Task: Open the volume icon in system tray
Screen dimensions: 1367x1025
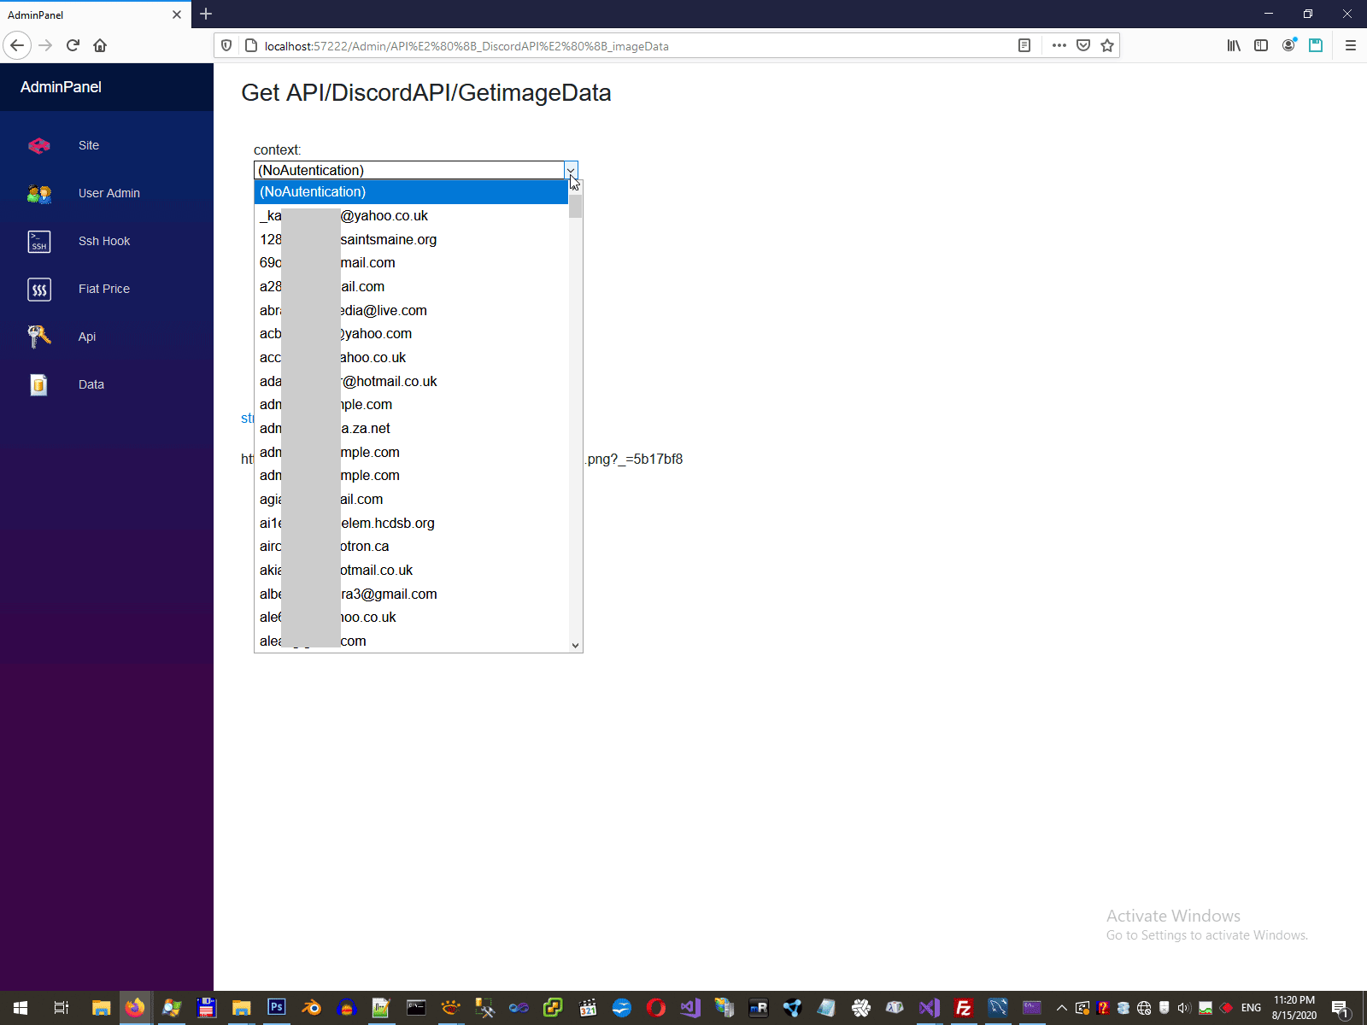Action: coord(1184,1008)
